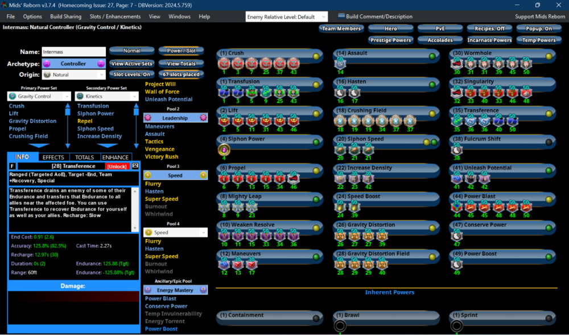This screenshot has width=569, height=335.
Task: Click the Conserve Power enhancement slot icon
Action: (456, 235)
